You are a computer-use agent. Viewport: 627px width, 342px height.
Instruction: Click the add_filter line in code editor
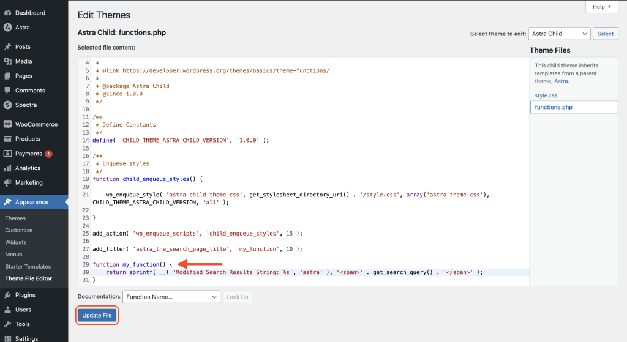[198, 249]
